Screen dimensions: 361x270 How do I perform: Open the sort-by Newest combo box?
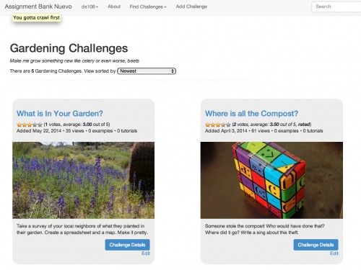pos(147,71)
